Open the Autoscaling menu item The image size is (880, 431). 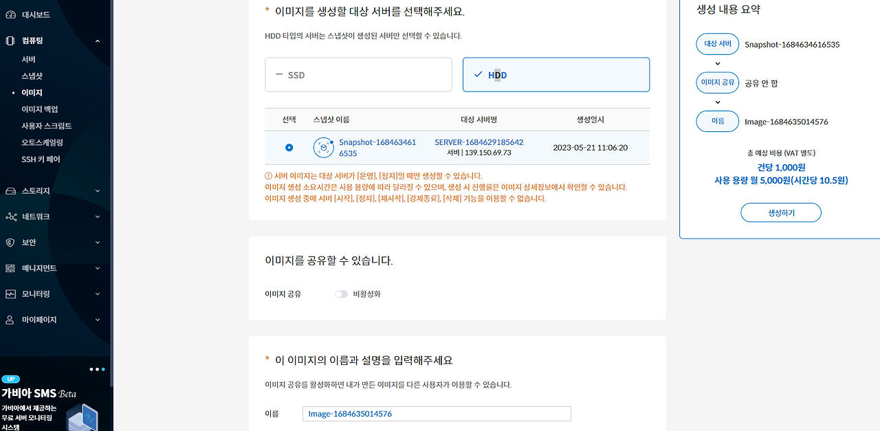click(x=42, y=142)
